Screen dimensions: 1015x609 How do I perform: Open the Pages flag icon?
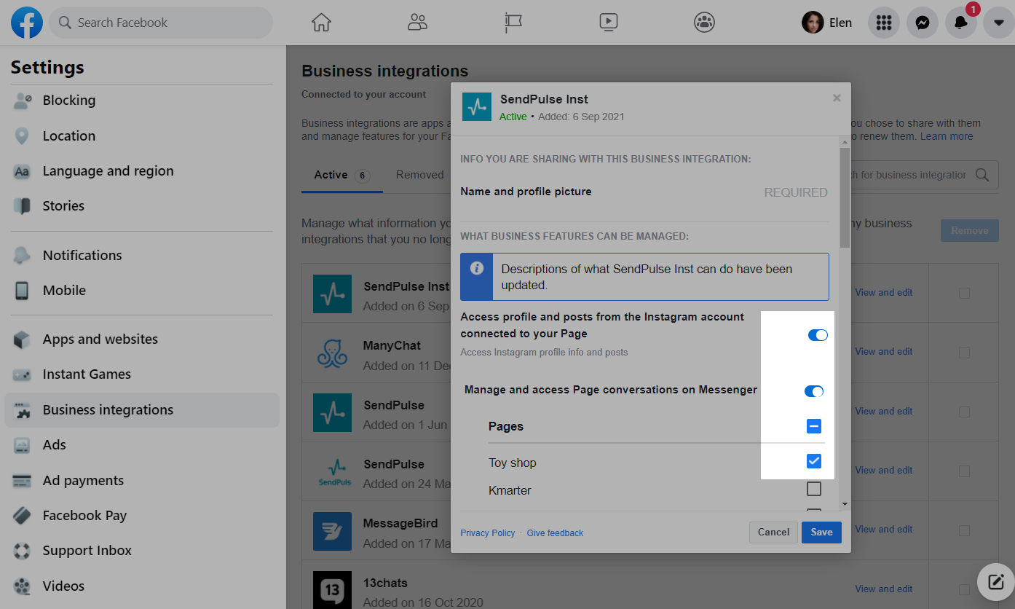pos(513,23)
